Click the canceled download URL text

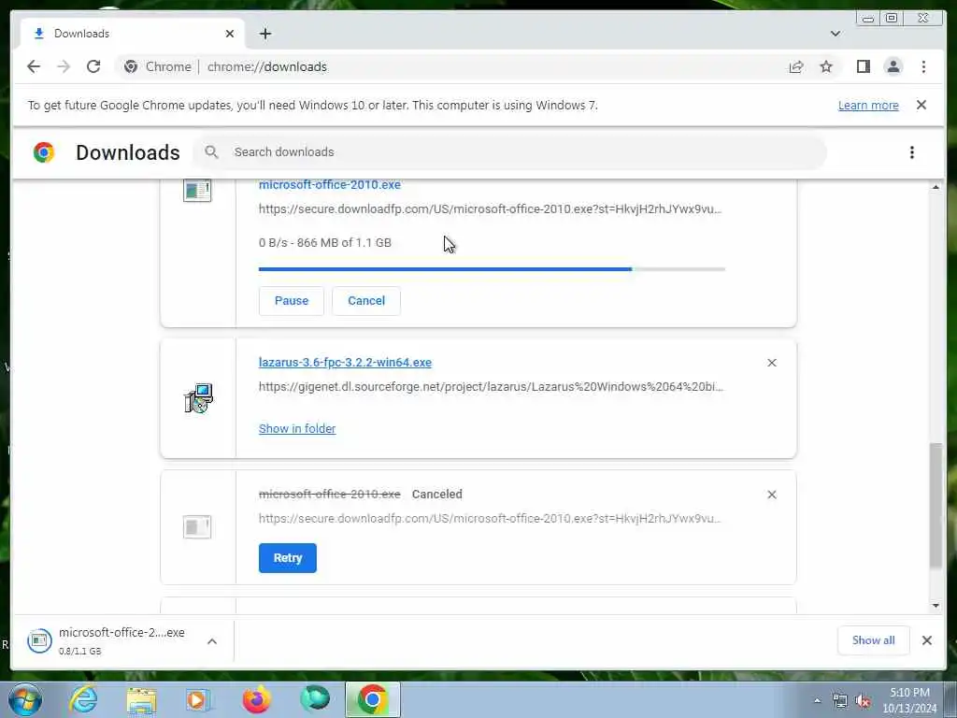(490, 518)
